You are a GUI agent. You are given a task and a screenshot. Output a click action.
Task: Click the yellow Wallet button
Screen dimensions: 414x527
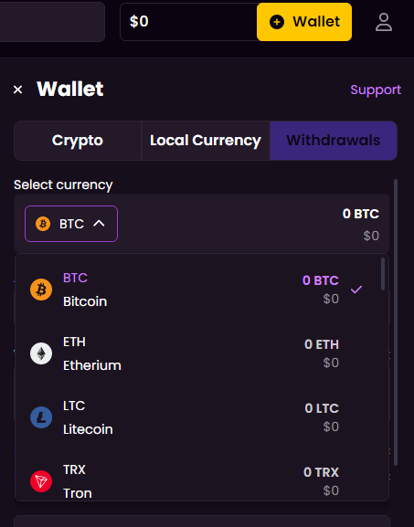tap(304, 22)
